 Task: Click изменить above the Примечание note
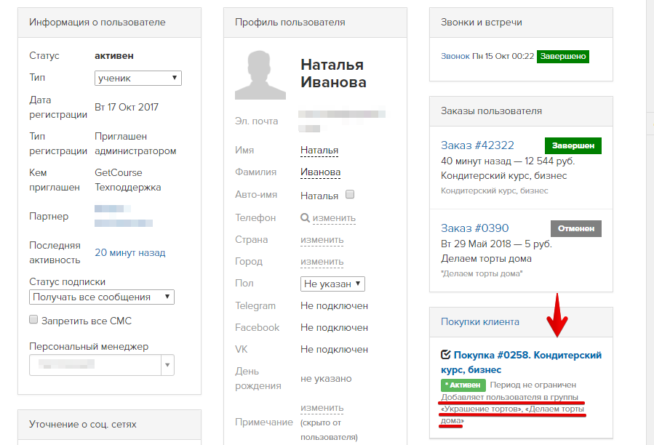tap(322, 407)
